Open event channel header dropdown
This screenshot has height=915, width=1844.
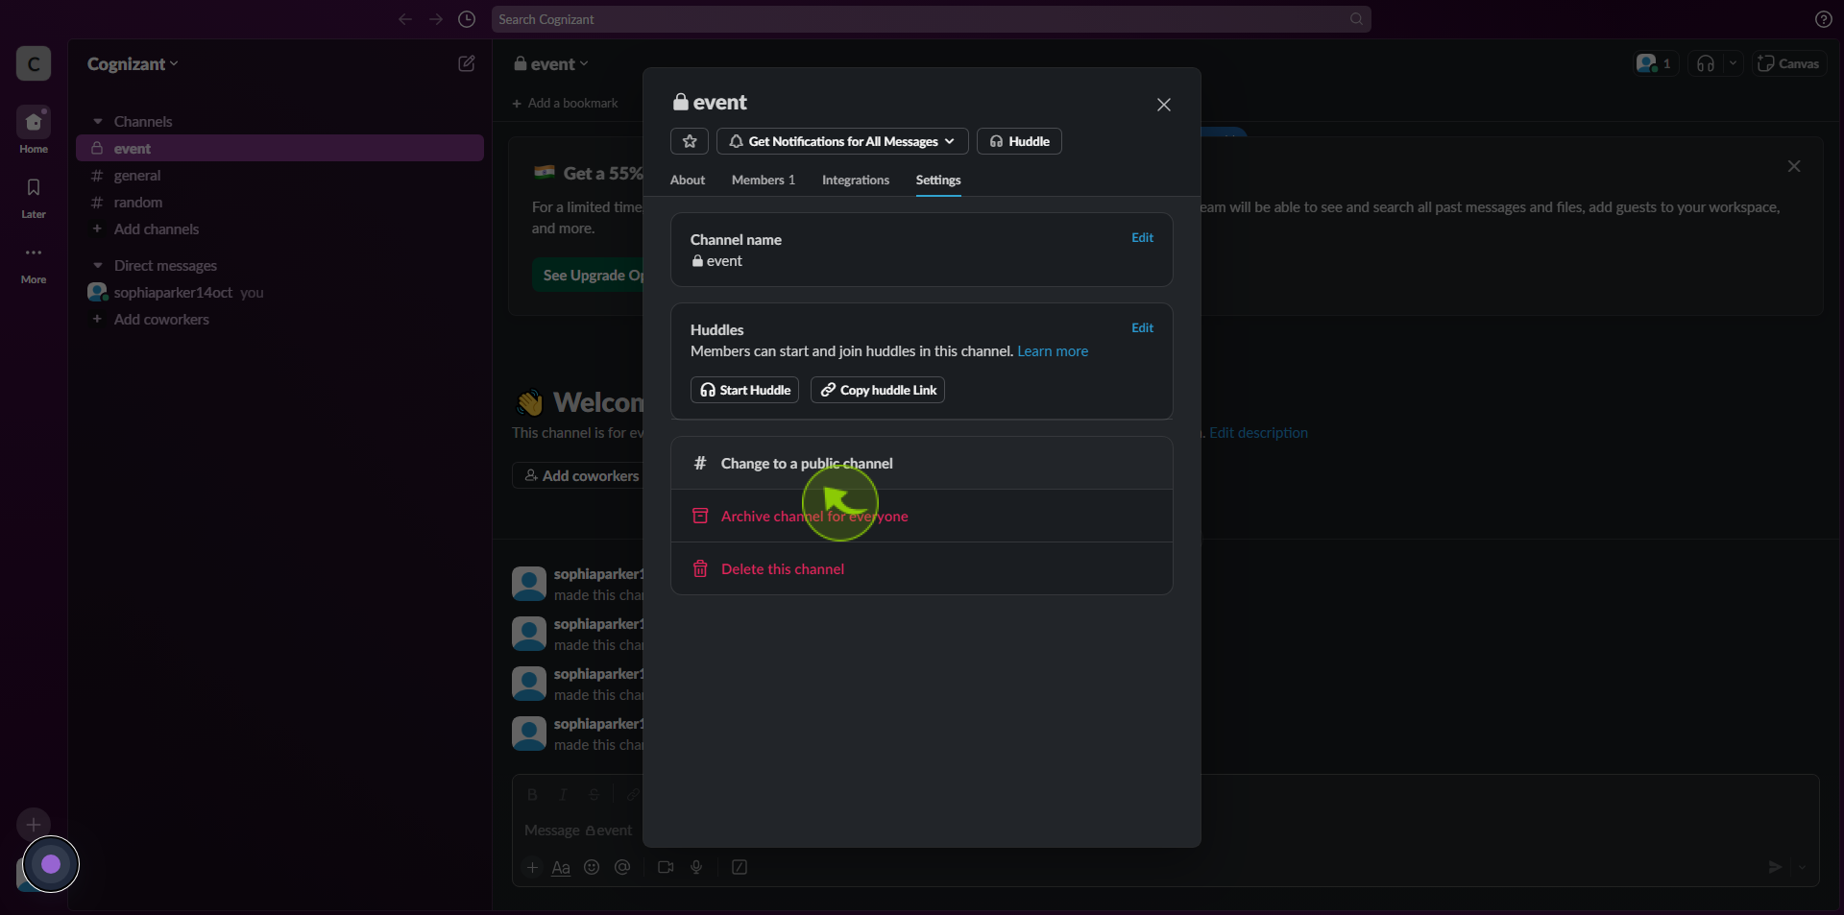click(x=551, y=64)
